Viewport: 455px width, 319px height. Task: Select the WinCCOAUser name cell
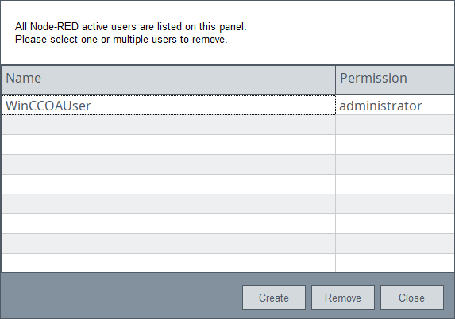pos(168,105)
